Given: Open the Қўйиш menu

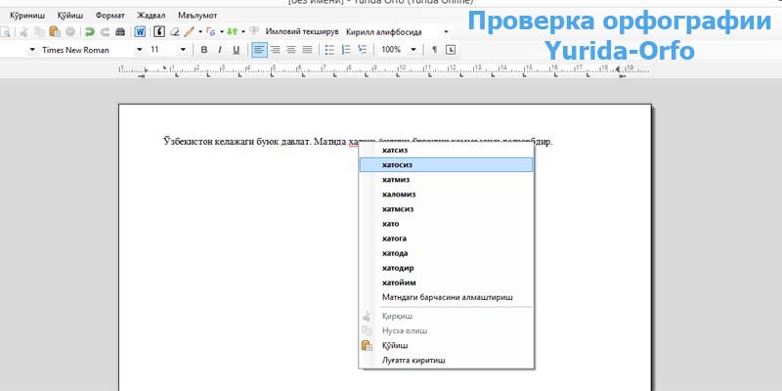Looking at the screenshot, I should [x=70, y=16].
